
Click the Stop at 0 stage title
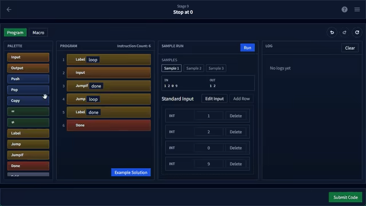[x=183, y=12]
